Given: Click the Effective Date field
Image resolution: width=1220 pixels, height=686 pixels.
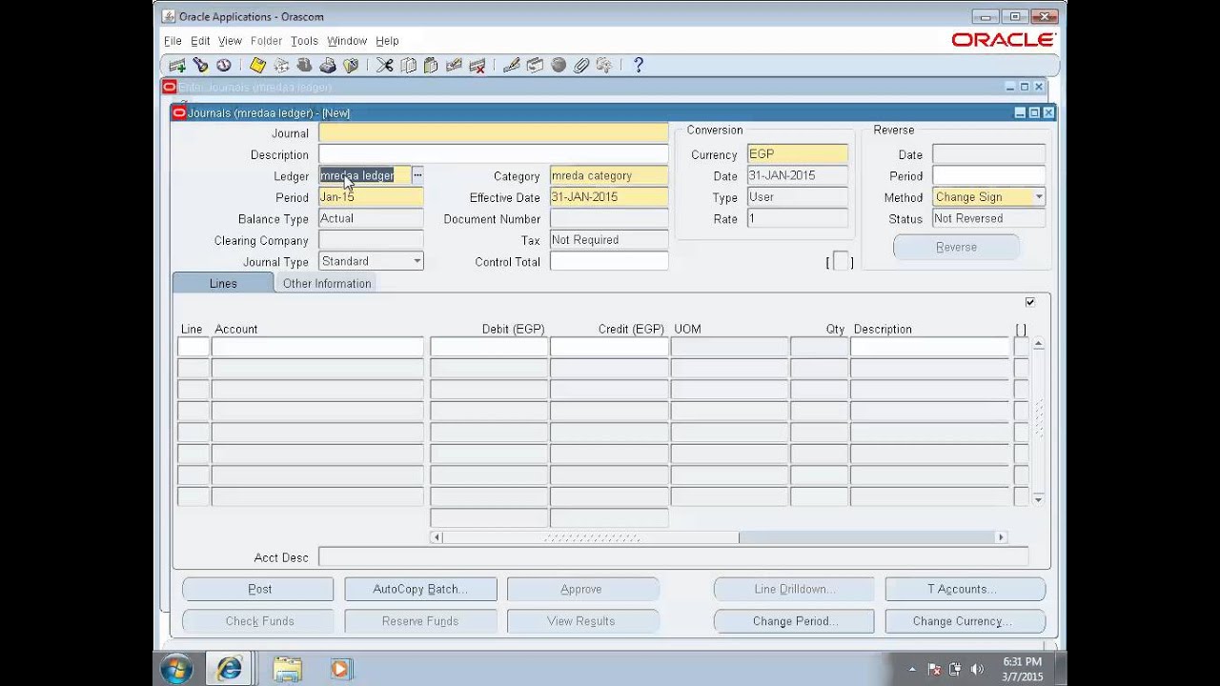Looking at the screenshot, I should coord(609,197).
